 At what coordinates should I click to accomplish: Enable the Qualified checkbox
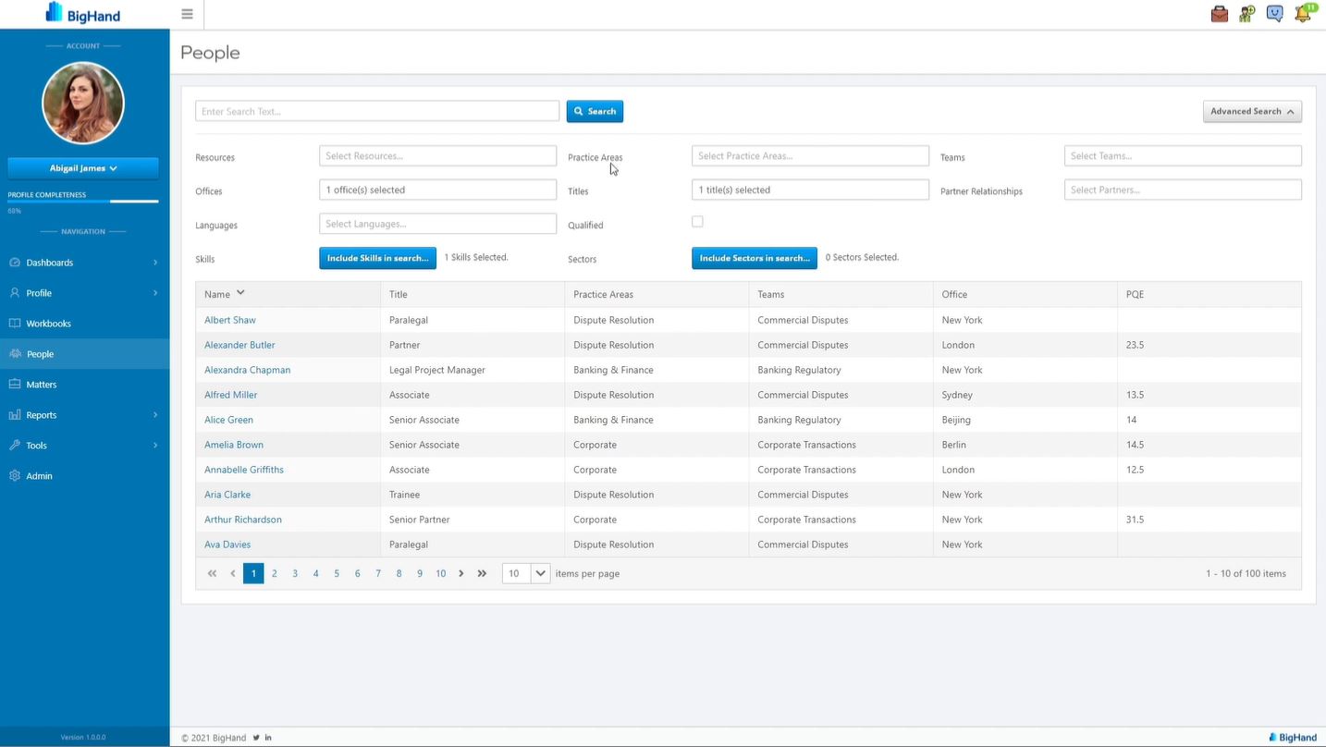pyautogui.click(x=697, y=221)
